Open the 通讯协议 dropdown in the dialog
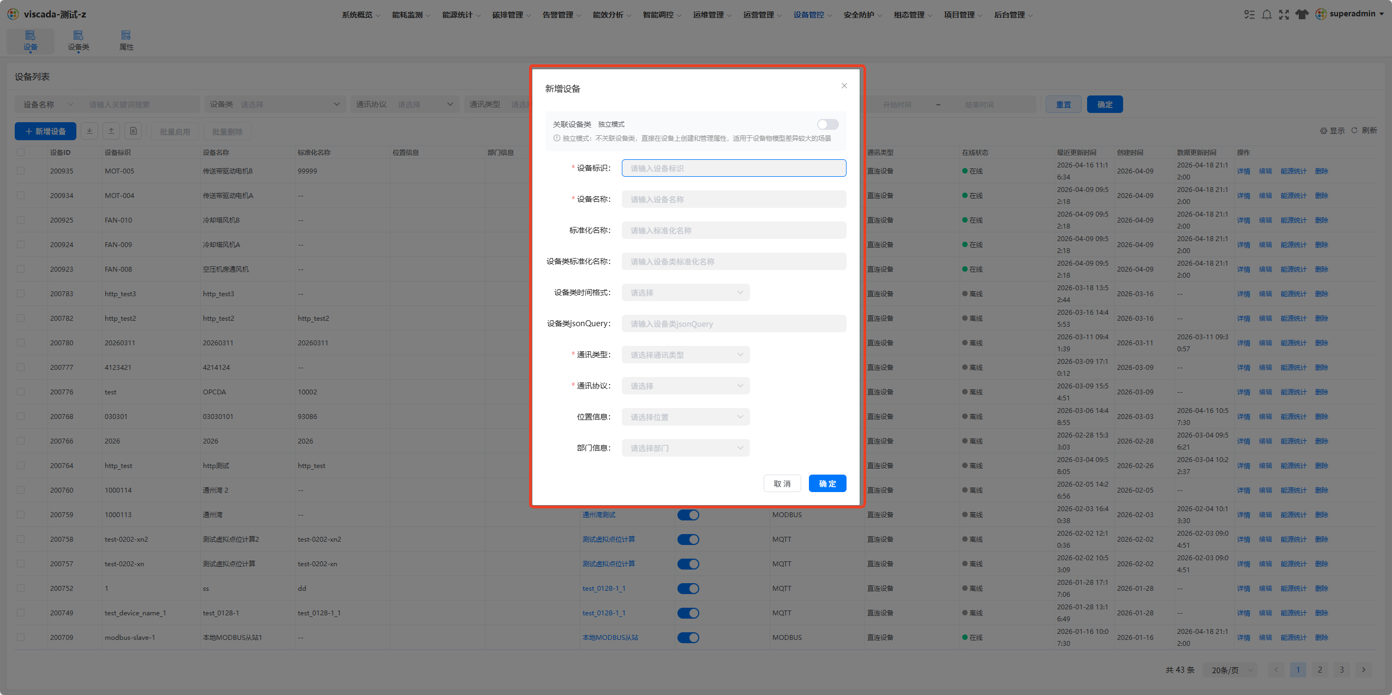This screenshot has height=695, width=1392. point(686,386)
